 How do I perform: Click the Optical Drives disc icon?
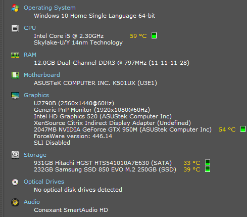15,182
